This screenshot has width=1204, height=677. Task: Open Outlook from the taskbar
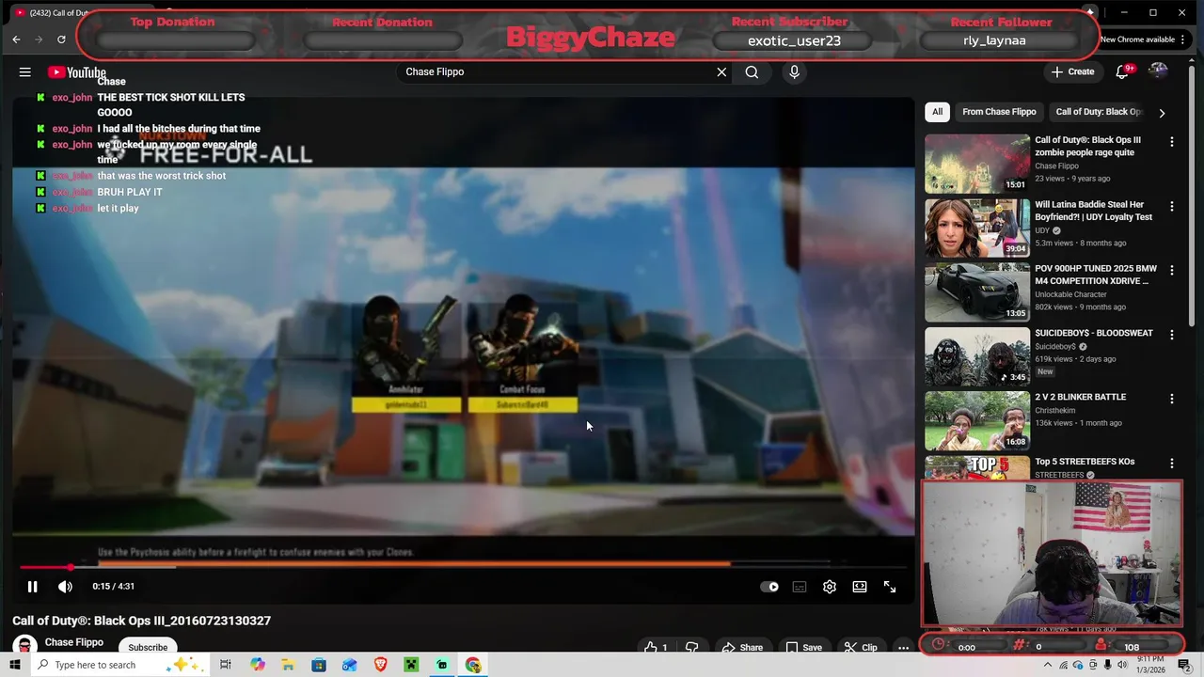point(349,665)
